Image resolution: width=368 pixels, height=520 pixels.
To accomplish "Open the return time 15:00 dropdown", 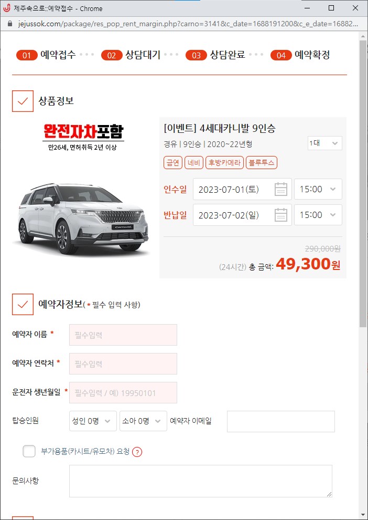I will pos(318,215).
